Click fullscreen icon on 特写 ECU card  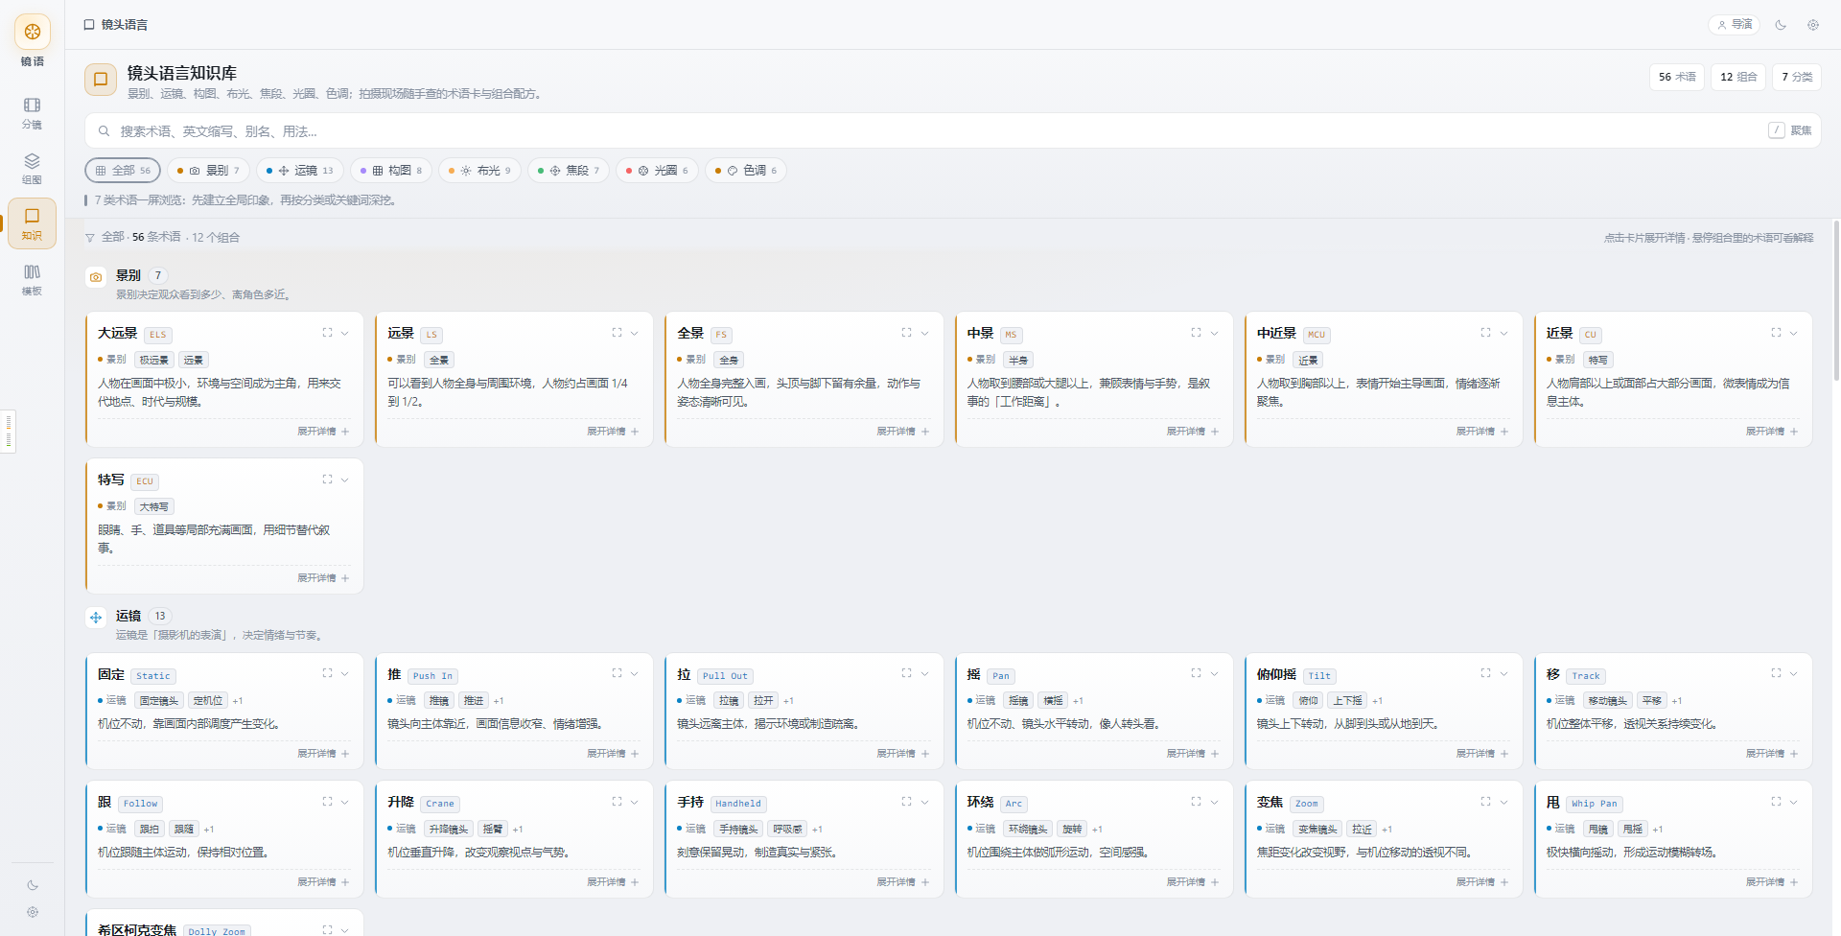[x=327, y=480]
